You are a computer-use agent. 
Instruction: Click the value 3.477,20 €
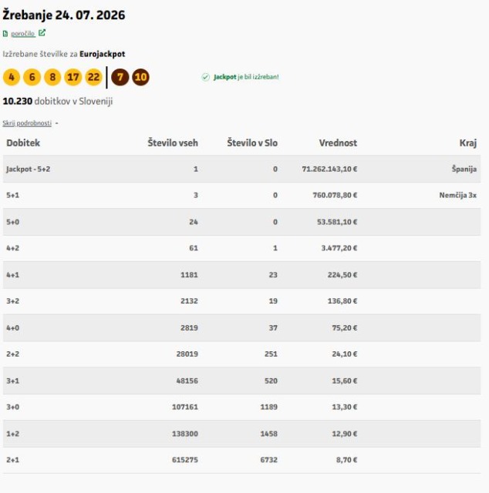coord(339,248)
